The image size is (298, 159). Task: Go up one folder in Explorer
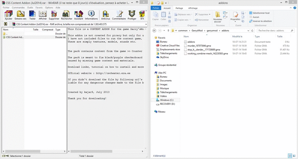pyautogui.click(x=168, y=30)
